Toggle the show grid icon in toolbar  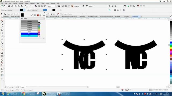[66, 6]
